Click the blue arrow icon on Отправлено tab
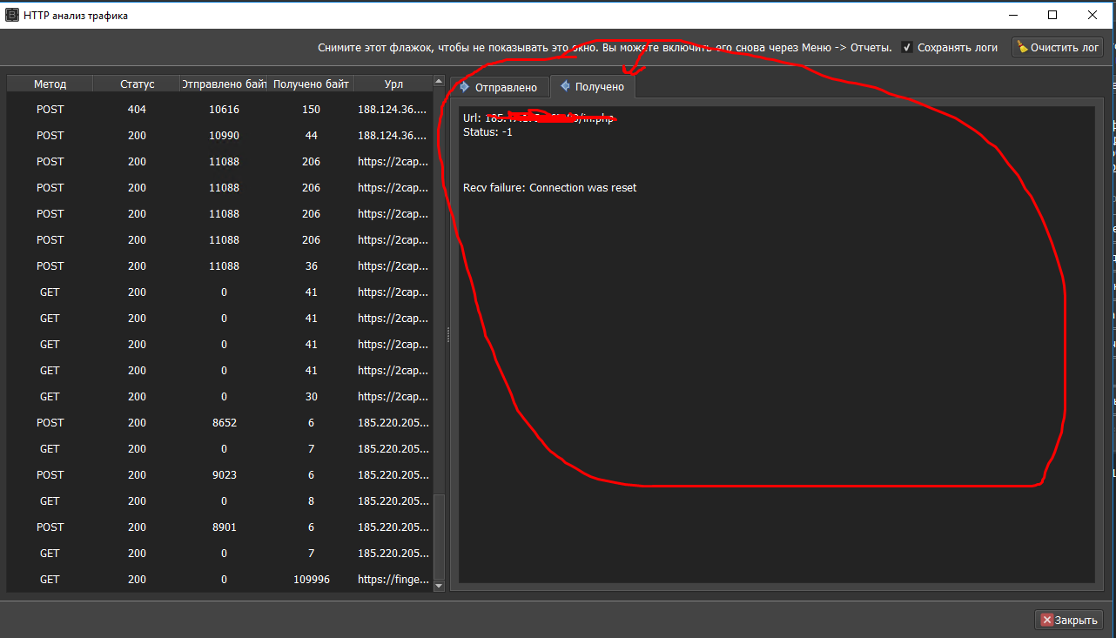 point(463,86)
